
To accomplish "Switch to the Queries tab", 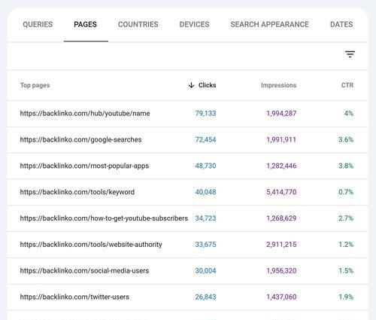I will tap(38, 24).
